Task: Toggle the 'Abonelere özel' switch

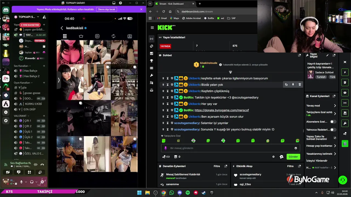Action: [x=333, y=121]
